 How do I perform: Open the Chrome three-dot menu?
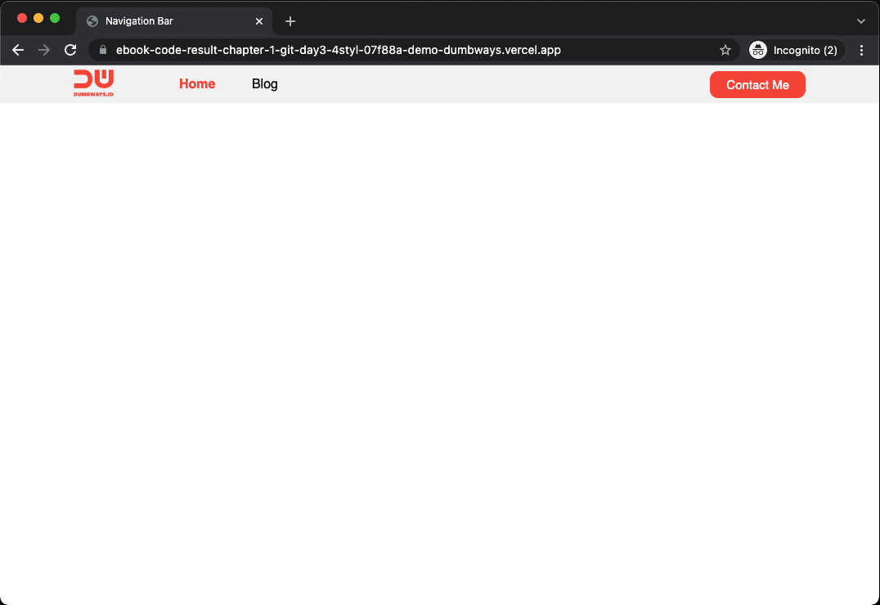[861, 50]
